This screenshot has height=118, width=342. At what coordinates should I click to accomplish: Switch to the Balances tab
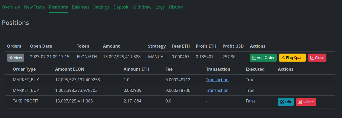[81, 7]
